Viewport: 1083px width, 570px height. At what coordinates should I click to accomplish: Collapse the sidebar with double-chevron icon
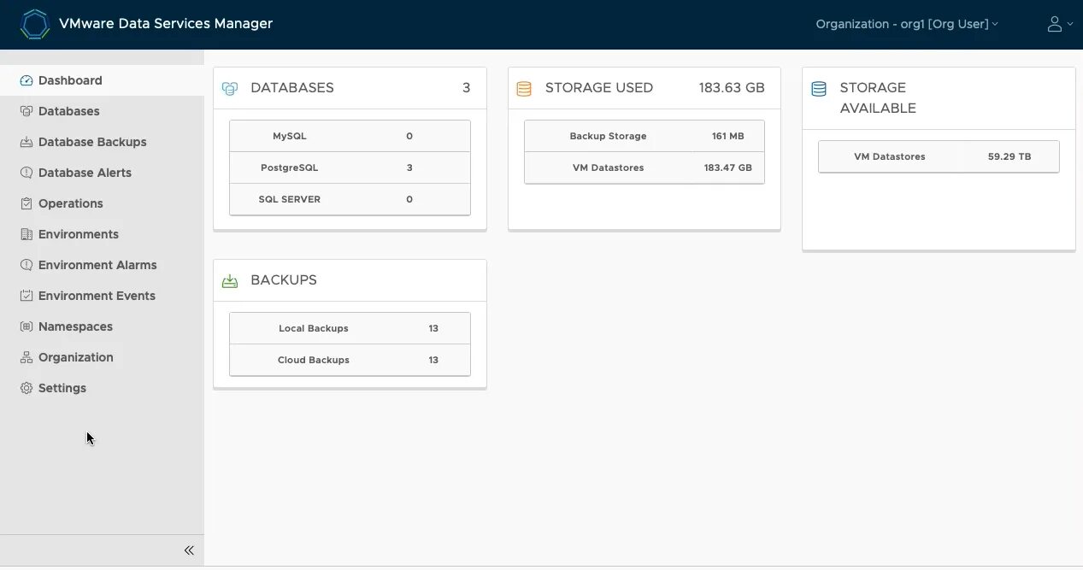coord(189,550)
